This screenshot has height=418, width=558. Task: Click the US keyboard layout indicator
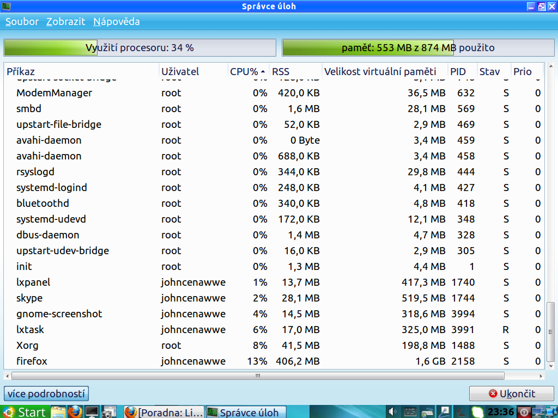point(410,412)
